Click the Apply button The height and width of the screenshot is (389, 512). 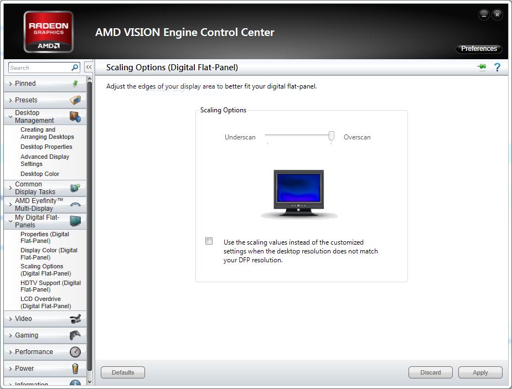coord(480,372)
